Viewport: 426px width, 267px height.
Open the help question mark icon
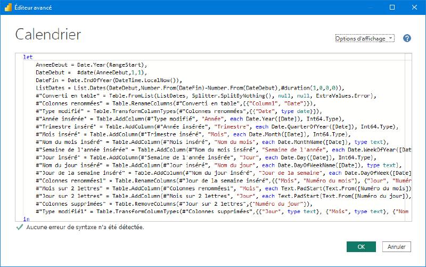(407, 38)
